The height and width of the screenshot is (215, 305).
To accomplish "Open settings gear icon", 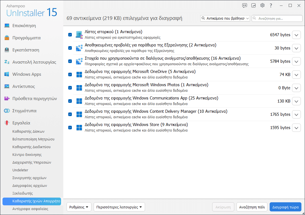I will 262,5.
